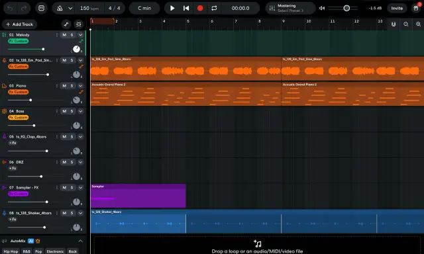The image size is (424, 254).
Task: Select the Hip Hop AutoMix genre
Action: coord(11,251)
